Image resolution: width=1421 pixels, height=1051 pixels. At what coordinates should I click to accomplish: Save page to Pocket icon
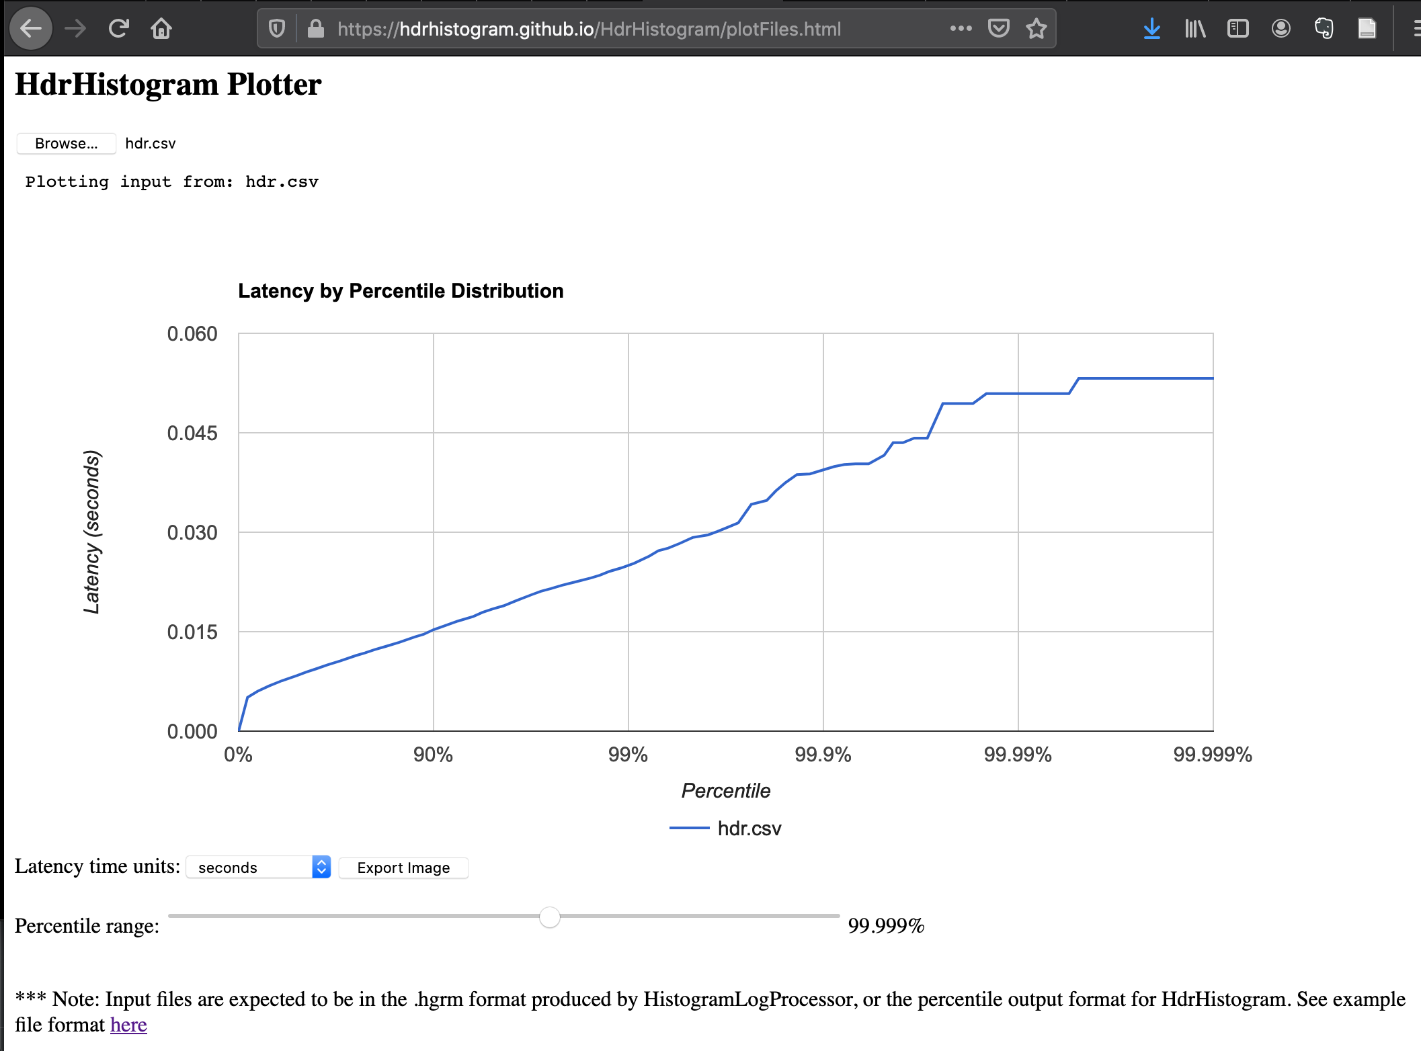click(x=998, y=29)
